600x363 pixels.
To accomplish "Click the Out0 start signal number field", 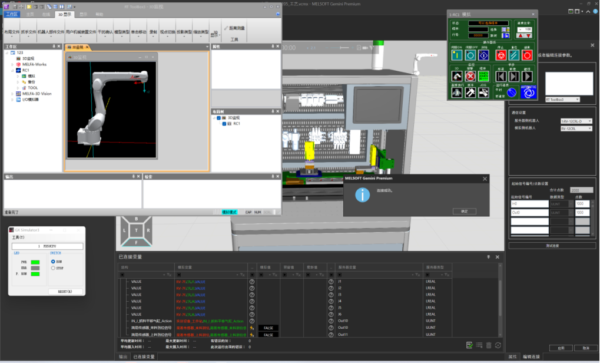I will coord(529,213).
